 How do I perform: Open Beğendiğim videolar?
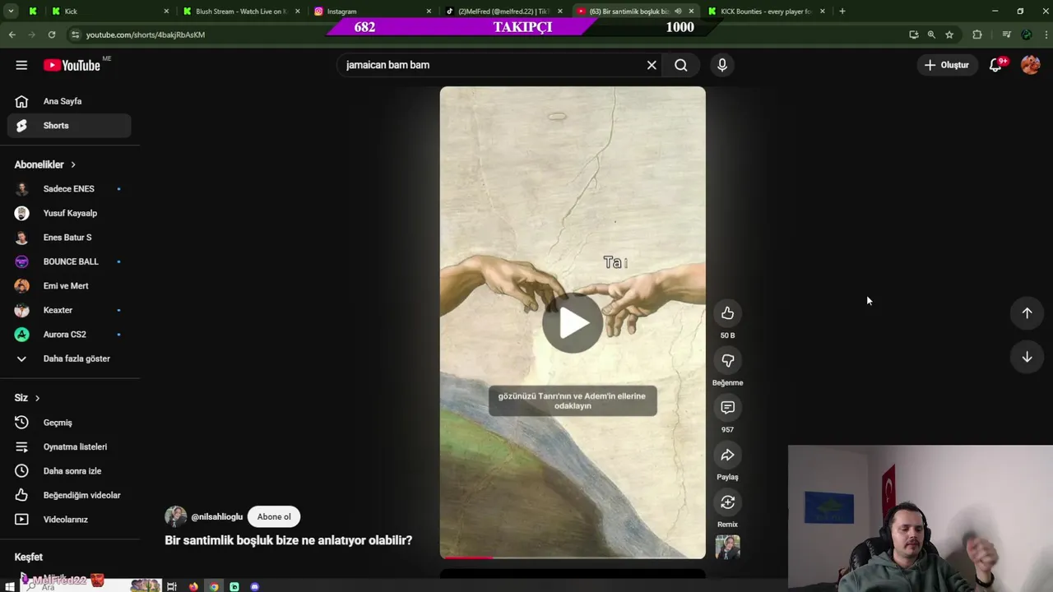click(x=69, y=495)
